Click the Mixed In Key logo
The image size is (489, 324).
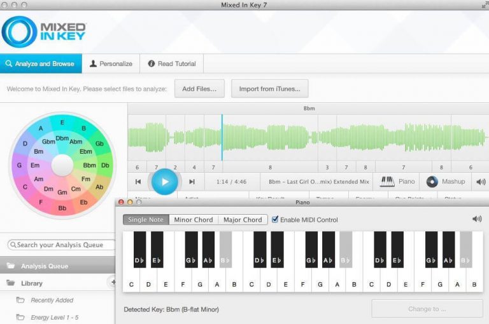(44, 31)
